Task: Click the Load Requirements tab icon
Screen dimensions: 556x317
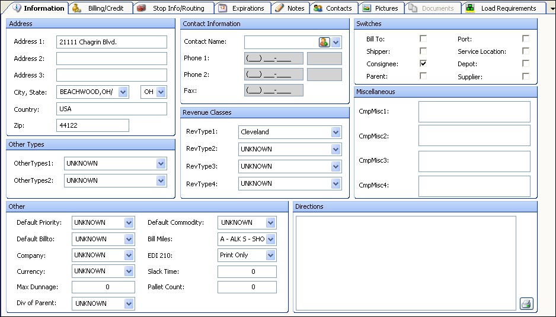Action: click(x=470, y=8)
